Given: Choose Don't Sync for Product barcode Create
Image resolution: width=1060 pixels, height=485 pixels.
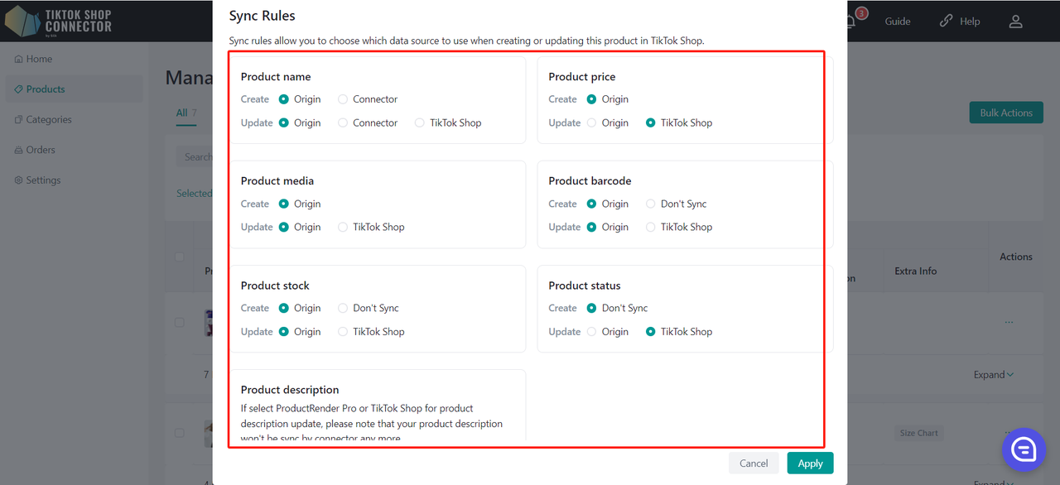Looking at the screenshot, I should 651,204.
